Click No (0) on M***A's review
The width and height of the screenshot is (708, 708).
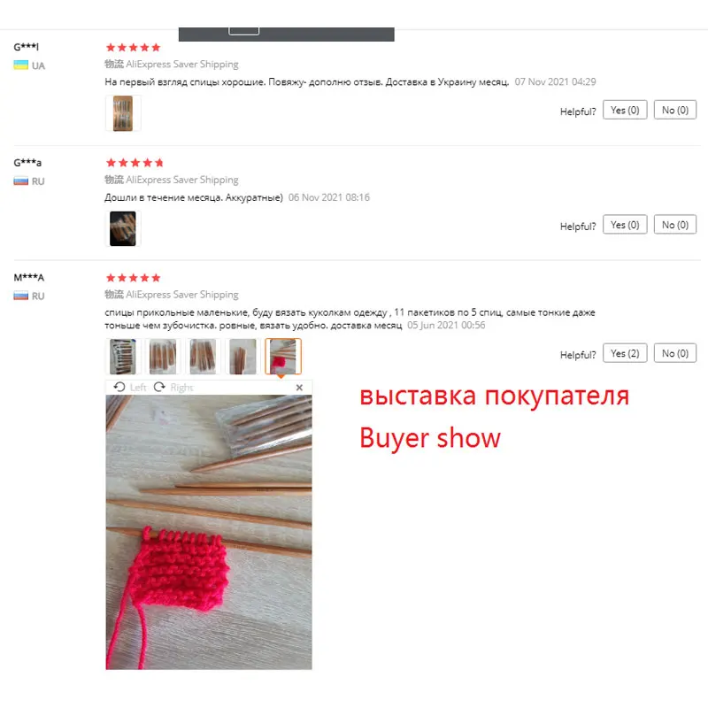(675, 353)
